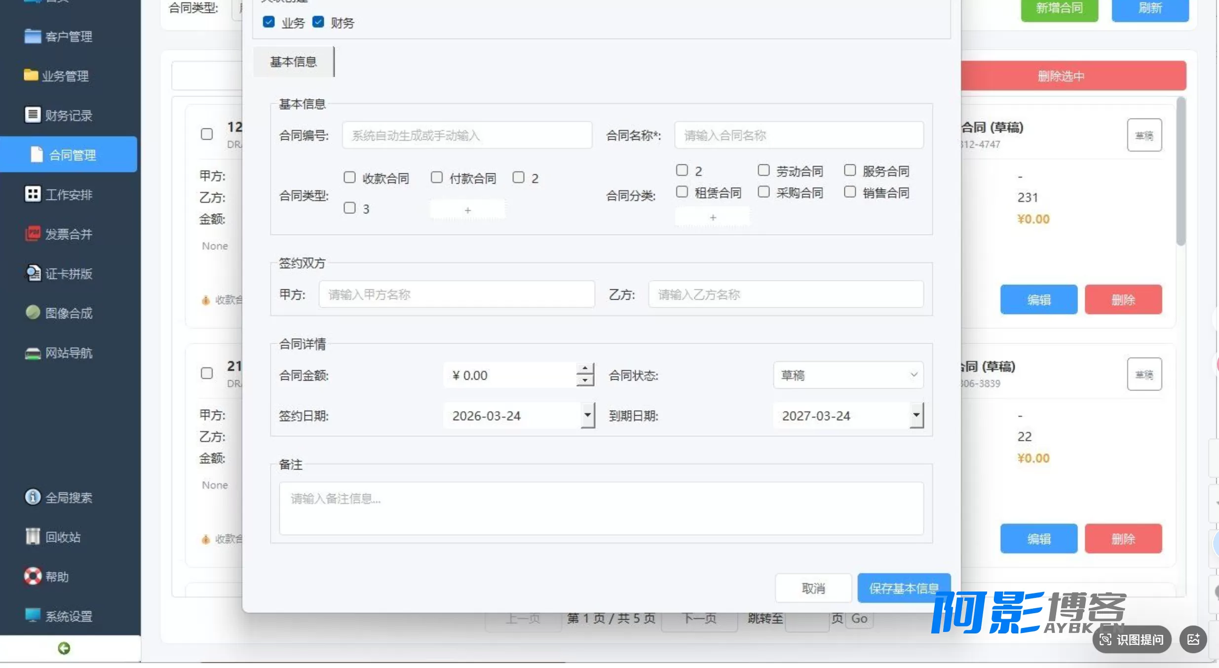Viewport: 1219px width, 668px height.
Task: Increase 合同金额 with up spinner
Action: 585,369
